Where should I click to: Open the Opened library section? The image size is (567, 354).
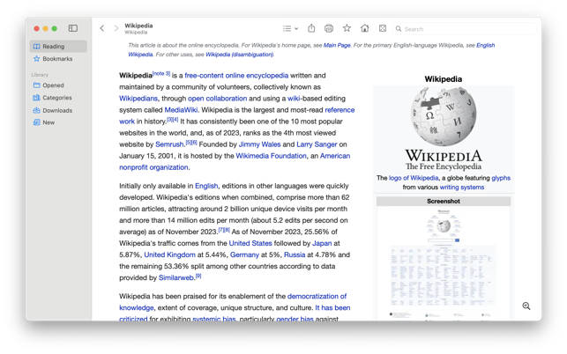pos(53,85)
